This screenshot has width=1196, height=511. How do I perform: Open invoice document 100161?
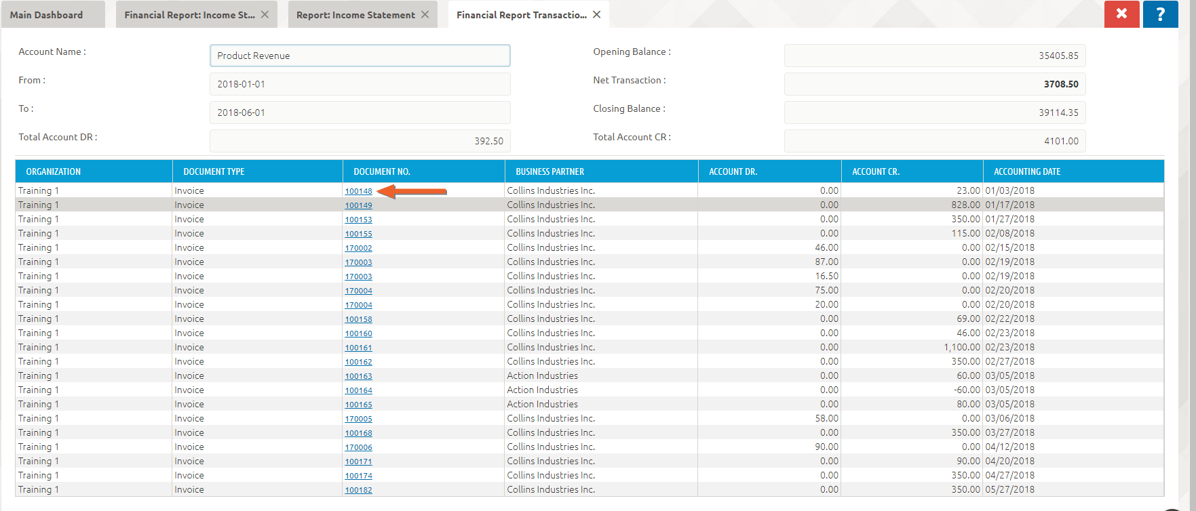[x=358, y=348]
